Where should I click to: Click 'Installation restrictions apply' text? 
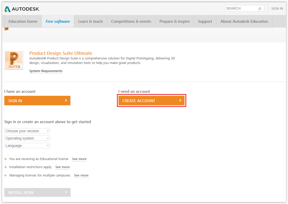(30, 167)
